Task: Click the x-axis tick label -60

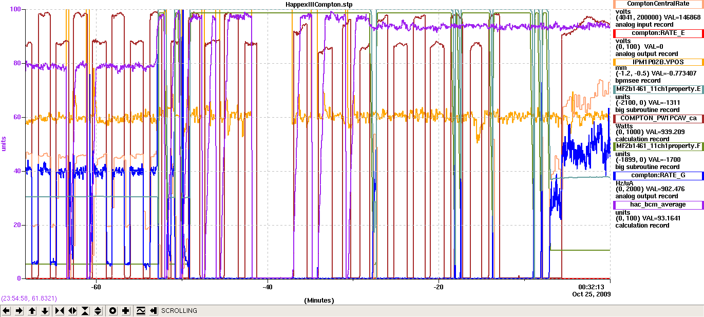Action: point(96,286)
